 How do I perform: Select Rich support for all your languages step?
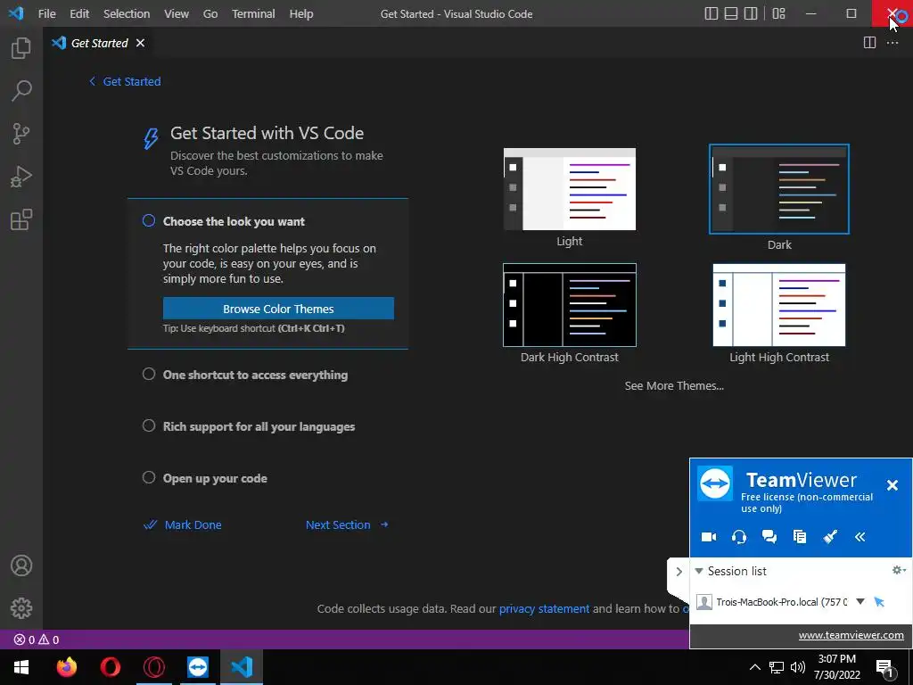point(259,426)
